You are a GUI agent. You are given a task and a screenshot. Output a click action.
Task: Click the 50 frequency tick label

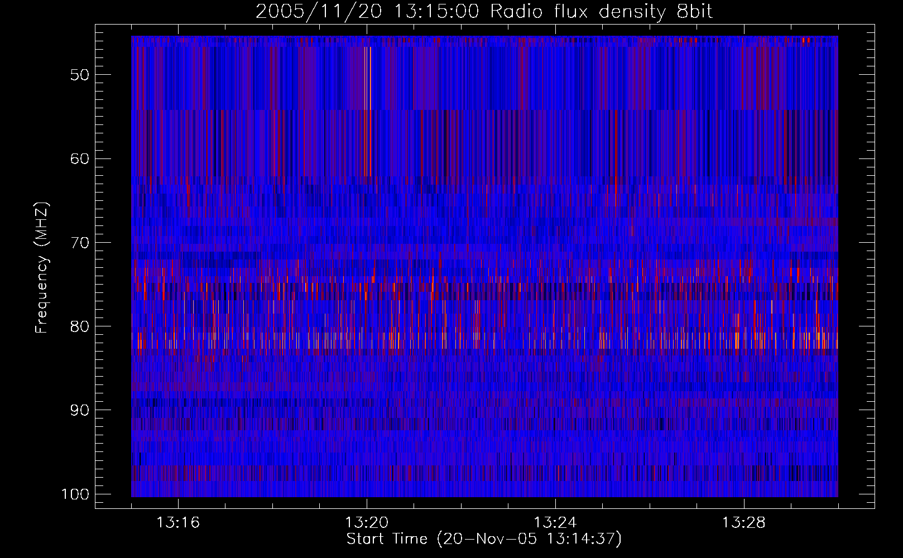click(80, 75)
